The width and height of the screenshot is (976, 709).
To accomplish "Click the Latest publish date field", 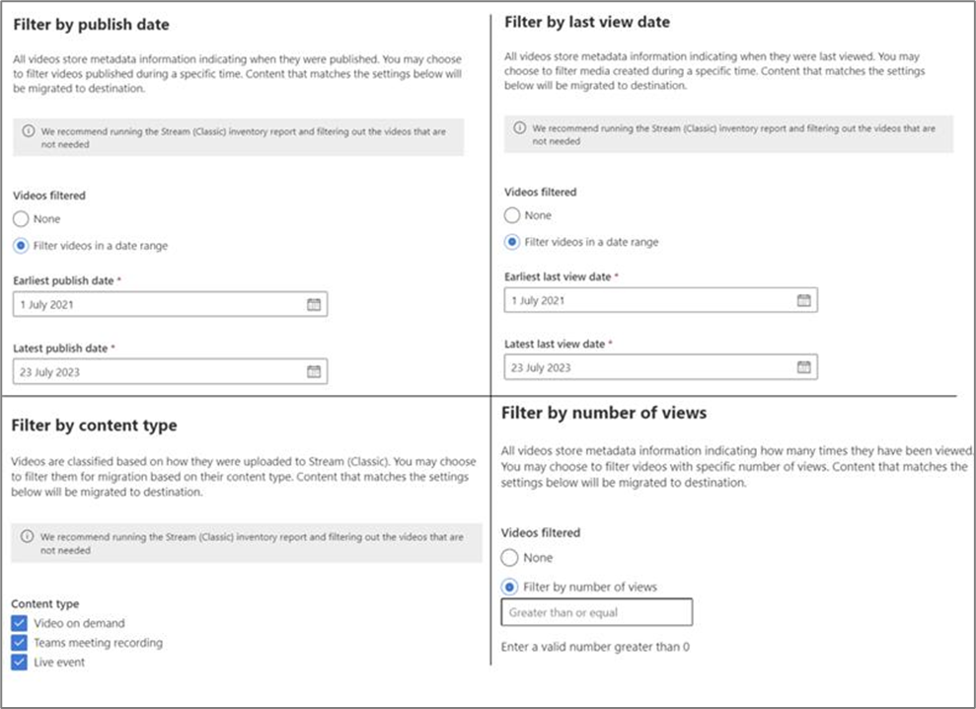I will (158, 372).
